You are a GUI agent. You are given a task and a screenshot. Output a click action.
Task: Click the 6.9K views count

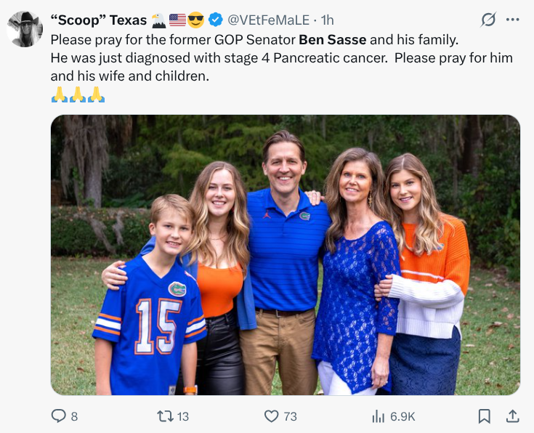[x=402, y=416]
